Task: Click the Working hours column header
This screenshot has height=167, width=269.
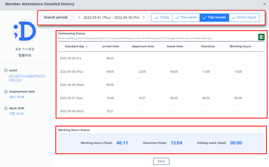Action: pyautogui.click(x=240, y=46)
